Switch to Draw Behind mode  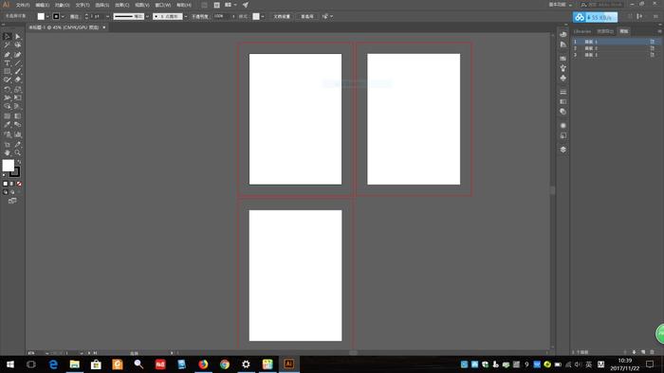coord(12,192)
